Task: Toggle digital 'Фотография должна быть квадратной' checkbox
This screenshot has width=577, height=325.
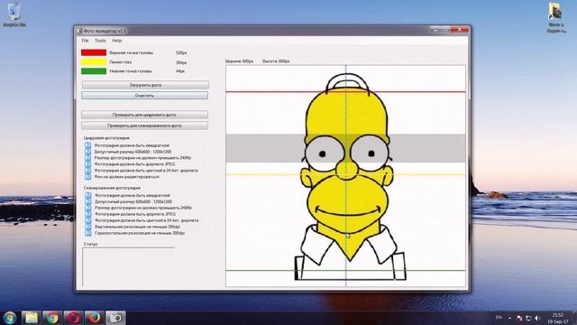Action: click(x=87, y=145)
